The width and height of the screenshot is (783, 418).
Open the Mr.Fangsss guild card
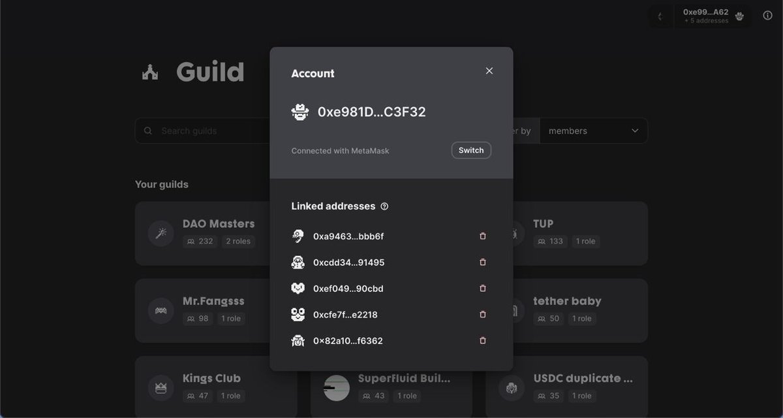[x=202, y=311]
